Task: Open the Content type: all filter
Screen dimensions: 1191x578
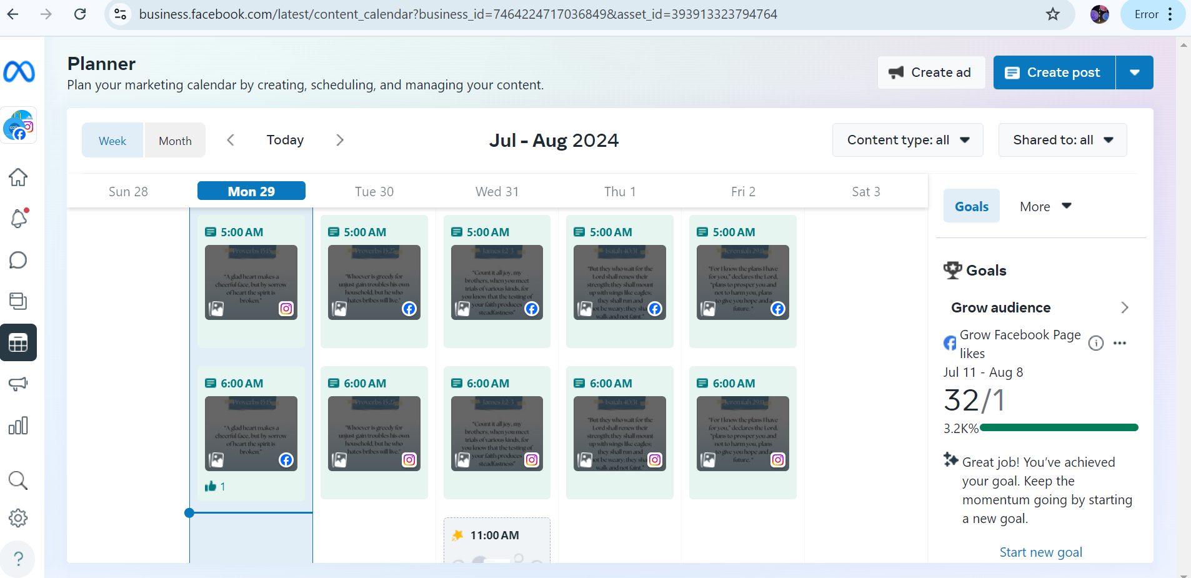Action: (908, 140)
